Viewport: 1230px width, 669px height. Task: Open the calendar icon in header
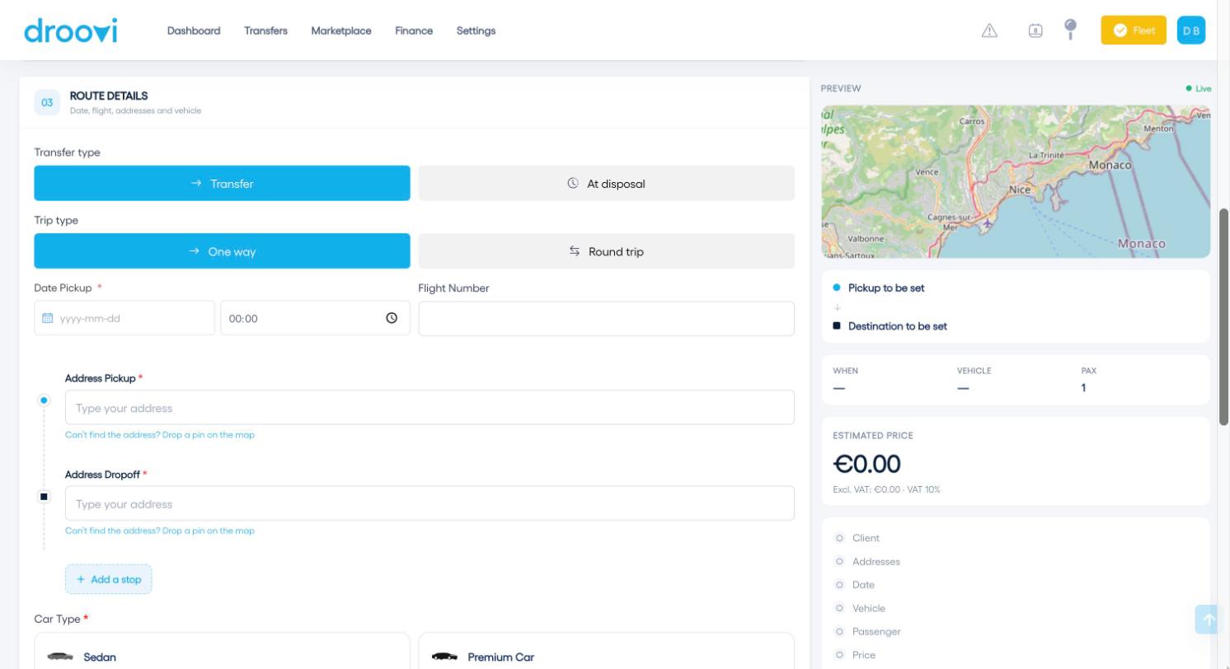coord(1035,30)
